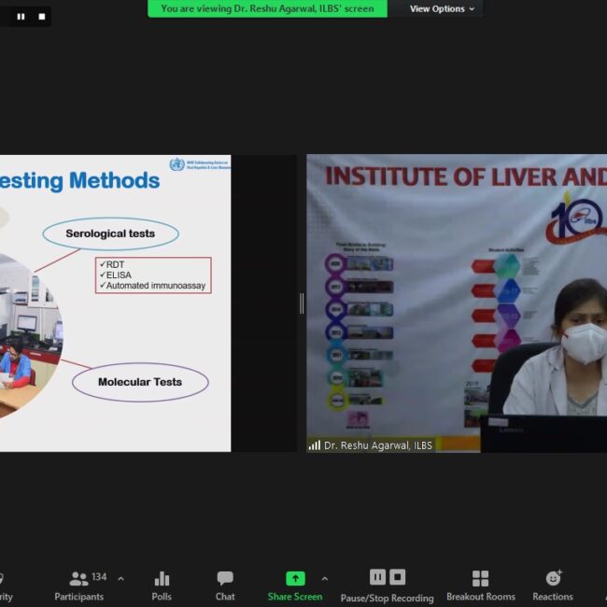Screen dimensions: 607x607
Task: Open the Chat panel
Action: 225,586
